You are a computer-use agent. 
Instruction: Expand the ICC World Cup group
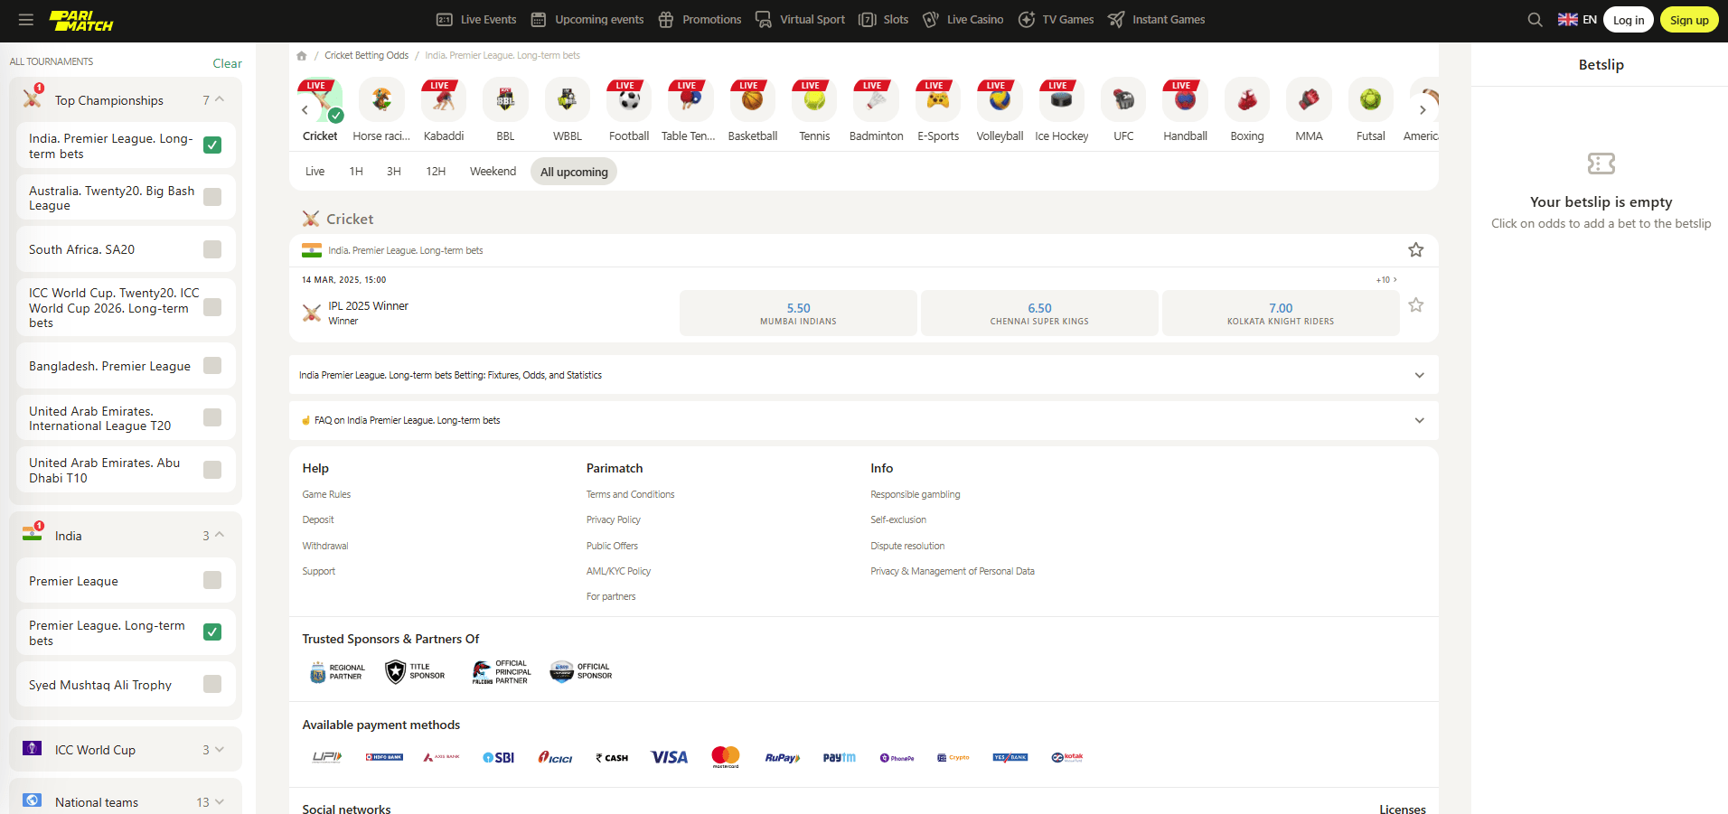click(x=220, y=750)
